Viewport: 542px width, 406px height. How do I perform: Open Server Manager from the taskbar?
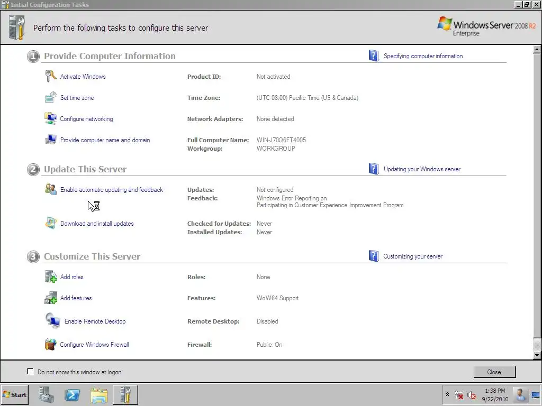[47, 395]
